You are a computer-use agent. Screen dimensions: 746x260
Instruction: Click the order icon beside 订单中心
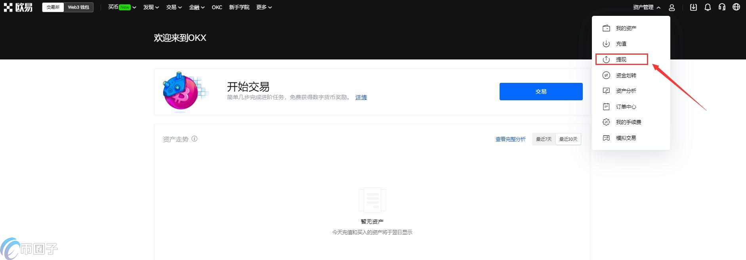click(606, 107)
